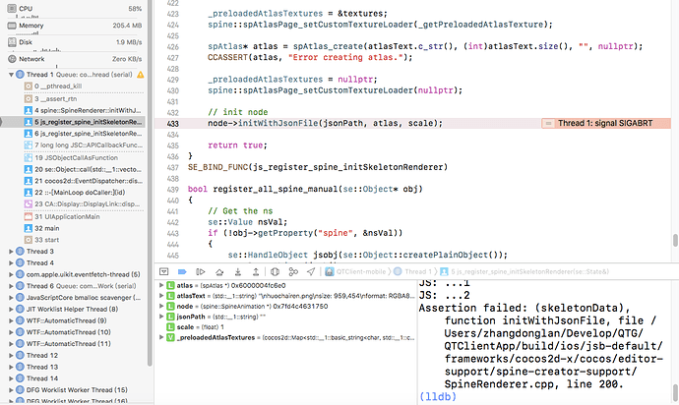Open the Memory gauge report
The width and height of the screenshot is (679, 405).
click(x=75, y=26)
